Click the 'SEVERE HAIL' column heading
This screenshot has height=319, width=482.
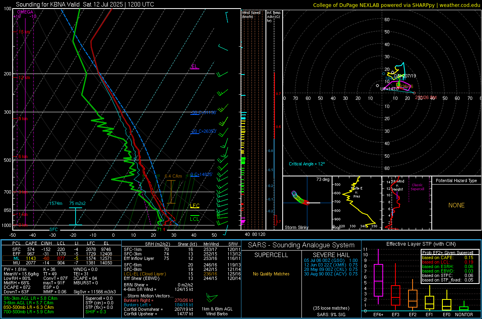[331, 255]
